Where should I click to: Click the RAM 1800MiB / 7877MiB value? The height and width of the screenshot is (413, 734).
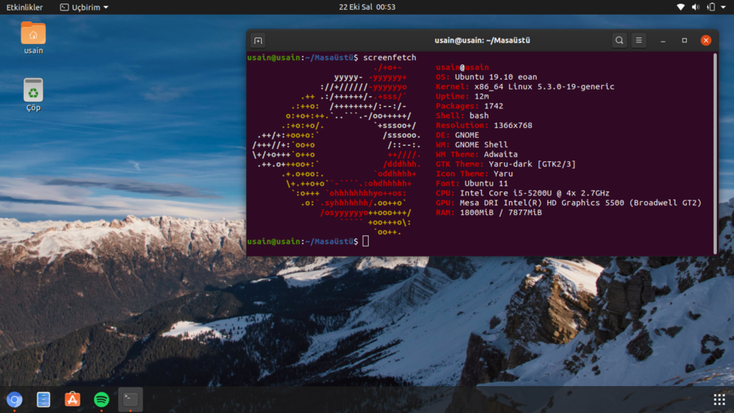pyautogui.click(x=501, y=213)
